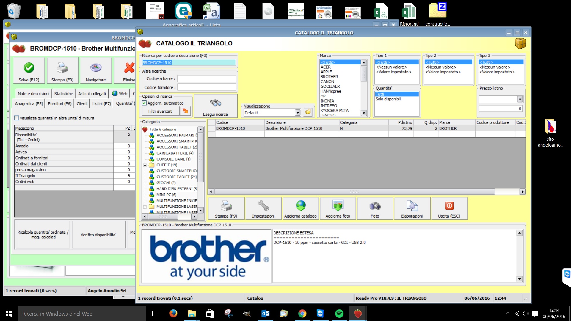Click Ricerca per codice search field
This screenshot has height=321, width=571.
pos(189,62)
